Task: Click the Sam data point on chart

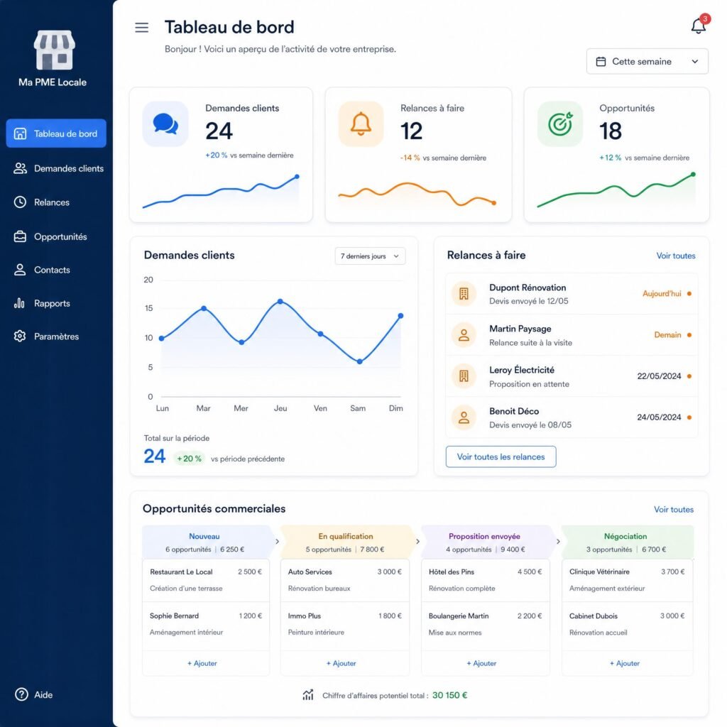Action: pos(360,361)
